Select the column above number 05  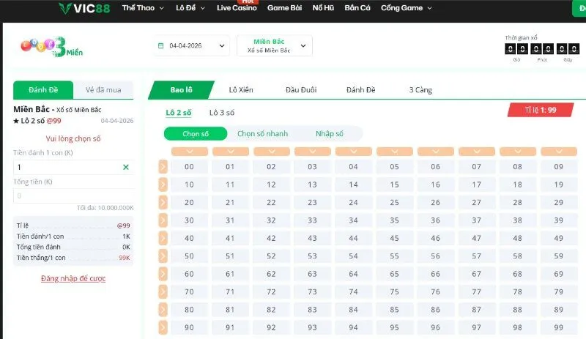click(395, 152)
